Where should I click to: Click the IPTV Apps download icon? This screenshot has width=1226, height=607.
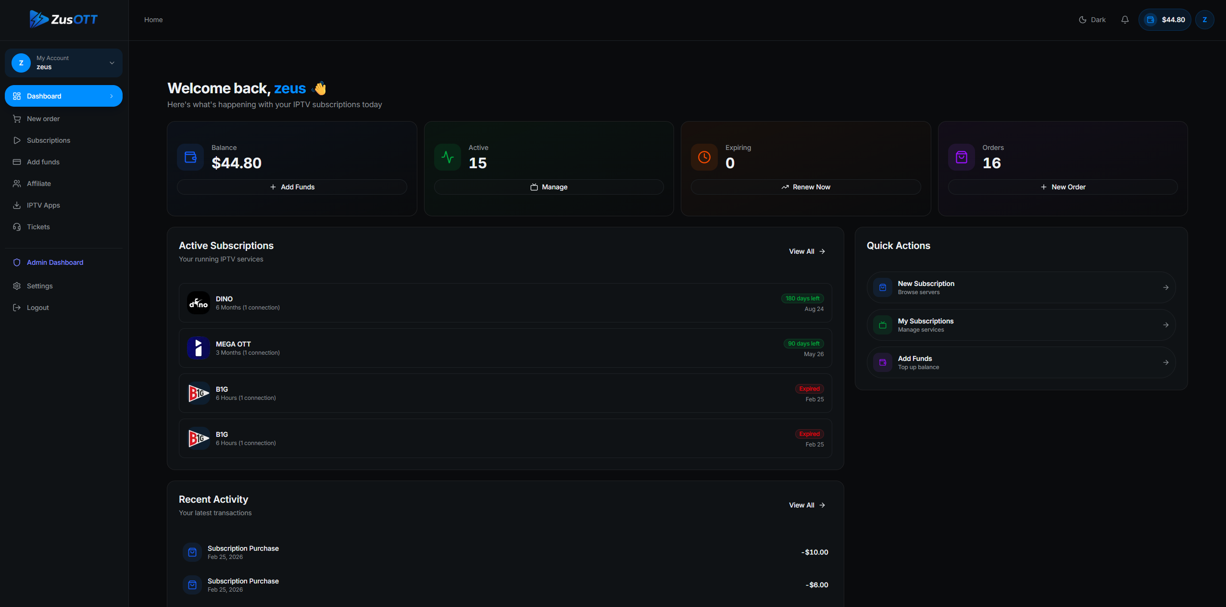pyautogui.click(x=17, y=205)
